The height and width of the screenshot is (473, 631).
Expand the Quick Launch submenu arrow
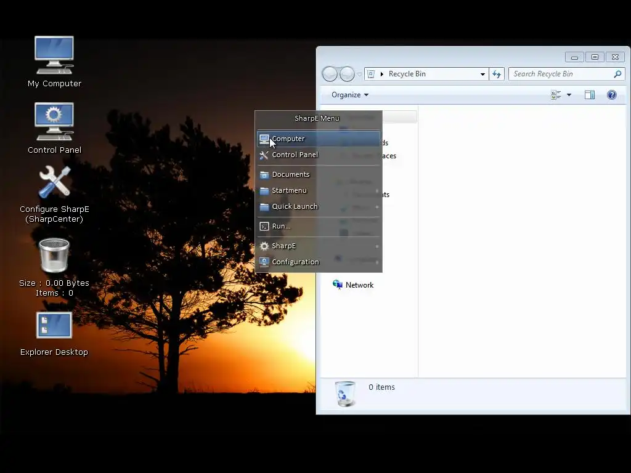pyautogui.click(x=377, y=207)
